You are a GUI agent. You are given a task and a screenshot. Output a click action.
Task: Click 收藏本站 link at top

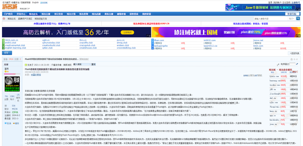coord(15,2)
